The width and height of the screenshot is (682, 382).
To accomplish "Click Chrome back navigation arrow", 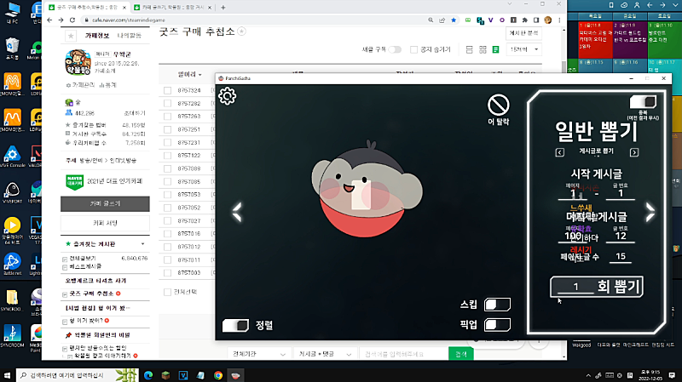I will (x=49, y=20).
